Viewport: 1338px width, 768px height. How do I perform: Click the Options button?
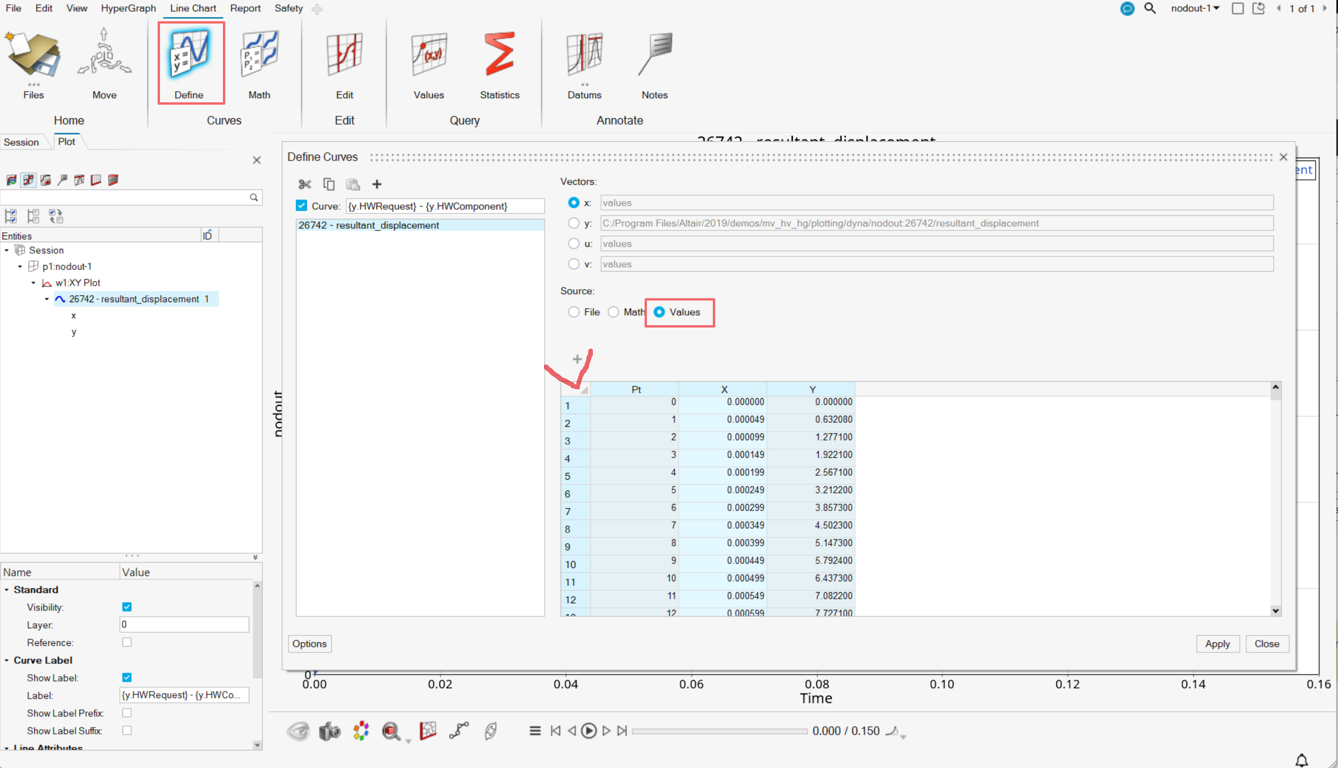309,644
